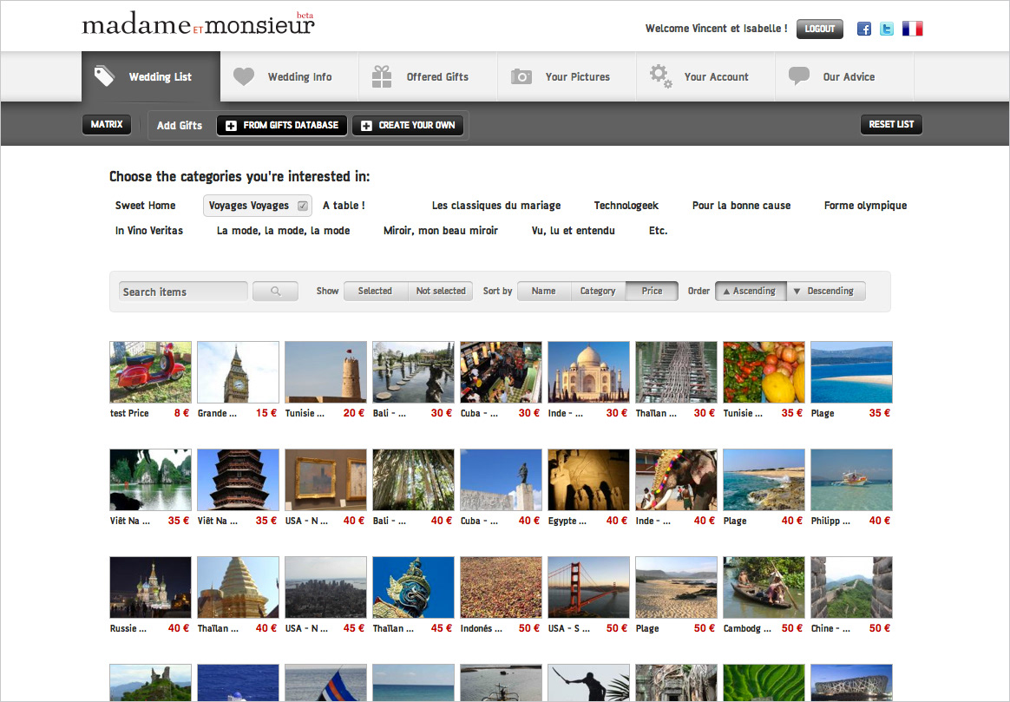This screenshot has width=1010, height=702.
Task: Enable the Etc. category
Action: click(x=658, y=231)
